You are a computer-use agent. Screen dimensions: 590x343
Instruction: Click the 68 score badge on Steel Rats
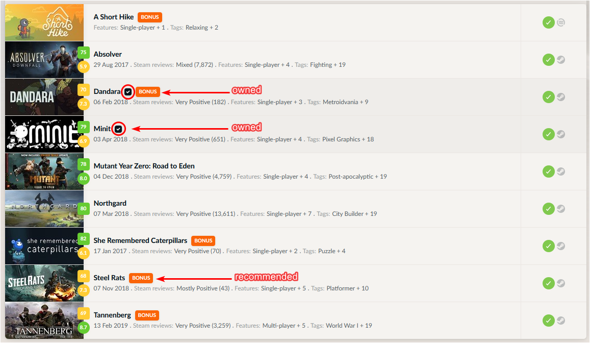[x=84, y=276]
